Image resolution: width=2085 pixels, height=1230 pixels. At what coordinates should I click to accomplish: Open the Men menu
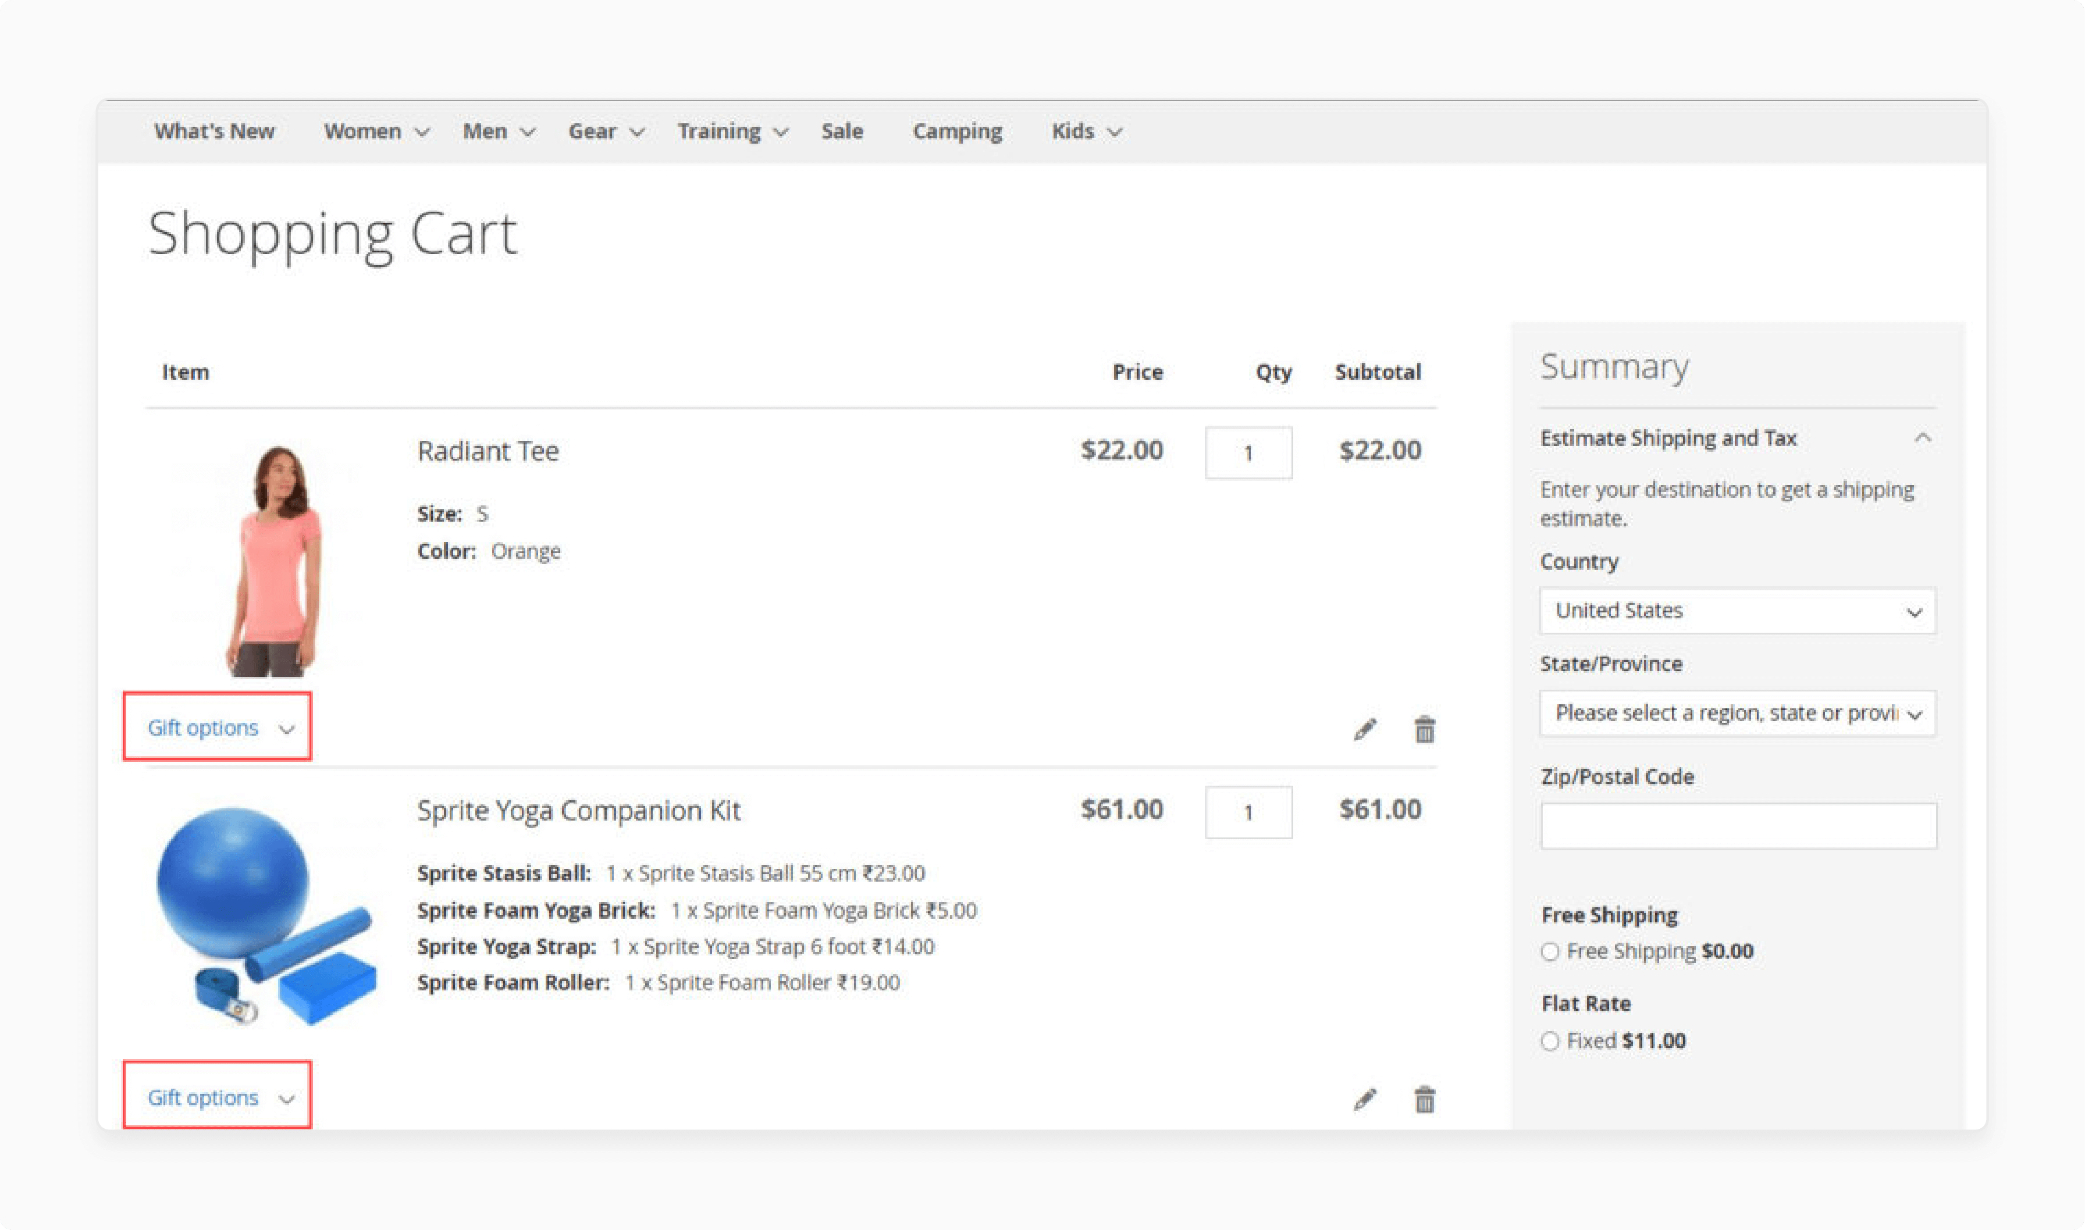pyautogui.click(x=499, y=131)
